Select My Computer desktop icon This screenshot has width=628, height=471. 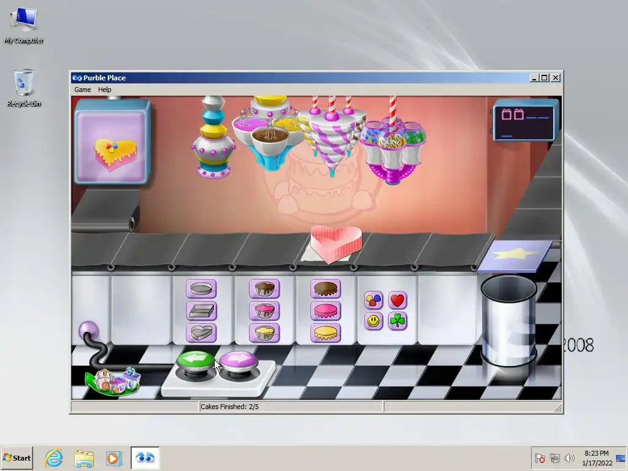pos(24,25)
